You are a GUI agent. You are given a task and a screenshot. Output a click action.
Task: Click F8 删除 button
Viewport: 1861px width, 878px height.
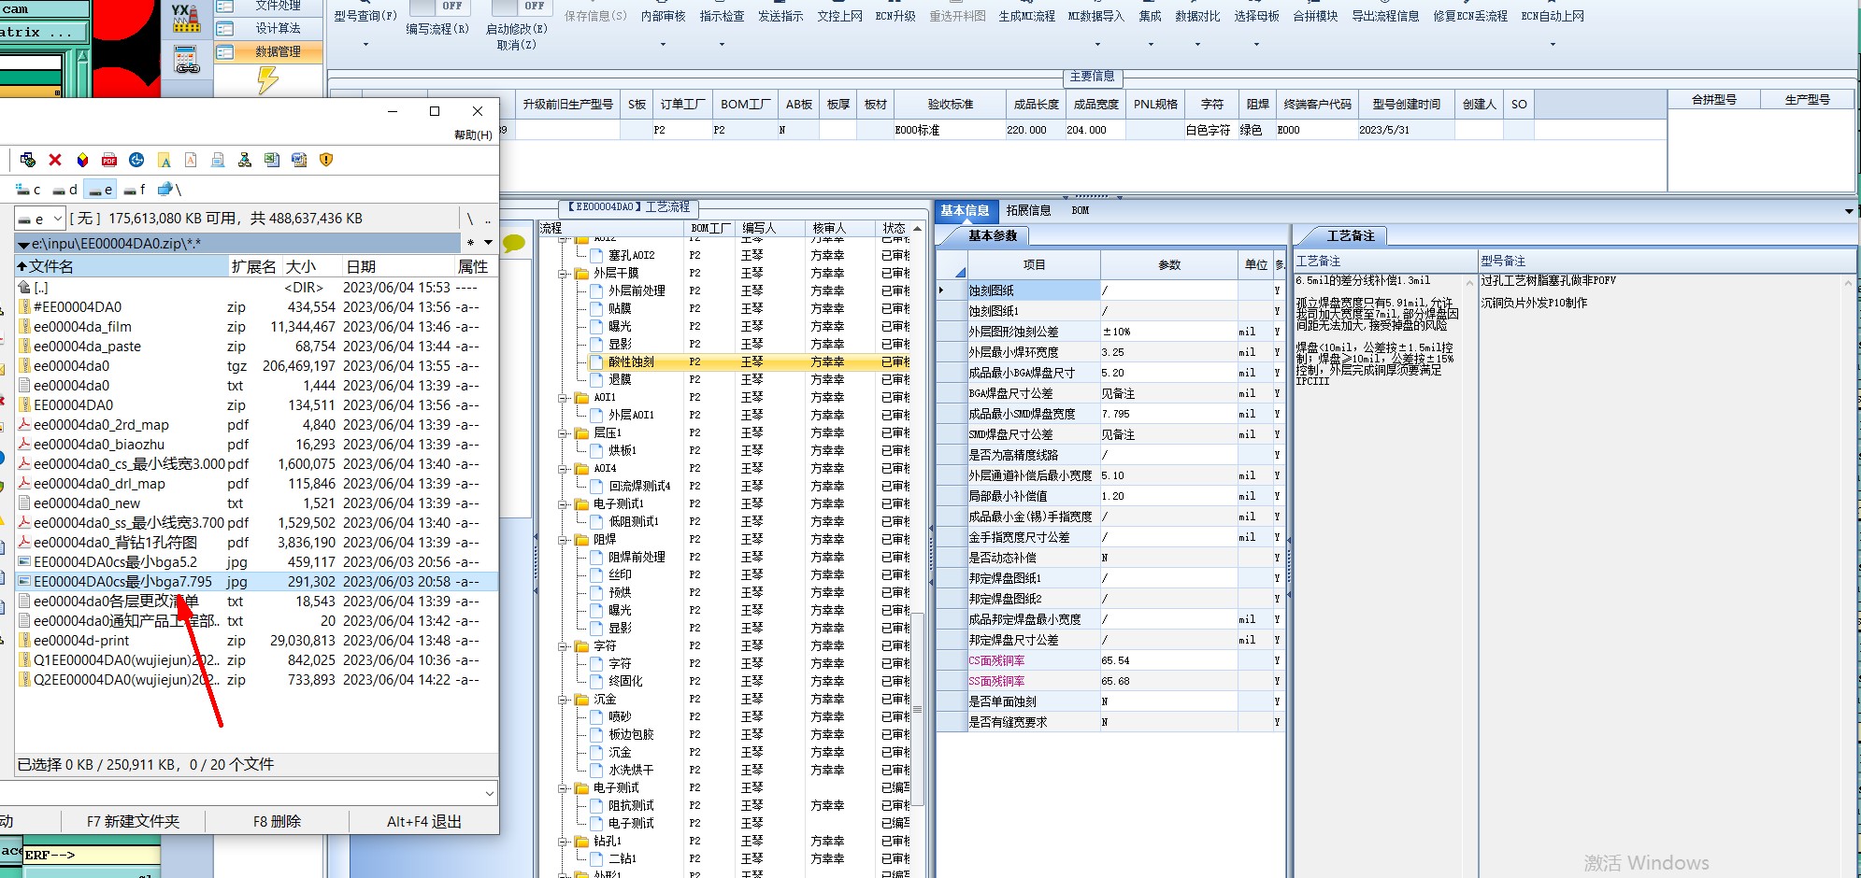[277, 822]
